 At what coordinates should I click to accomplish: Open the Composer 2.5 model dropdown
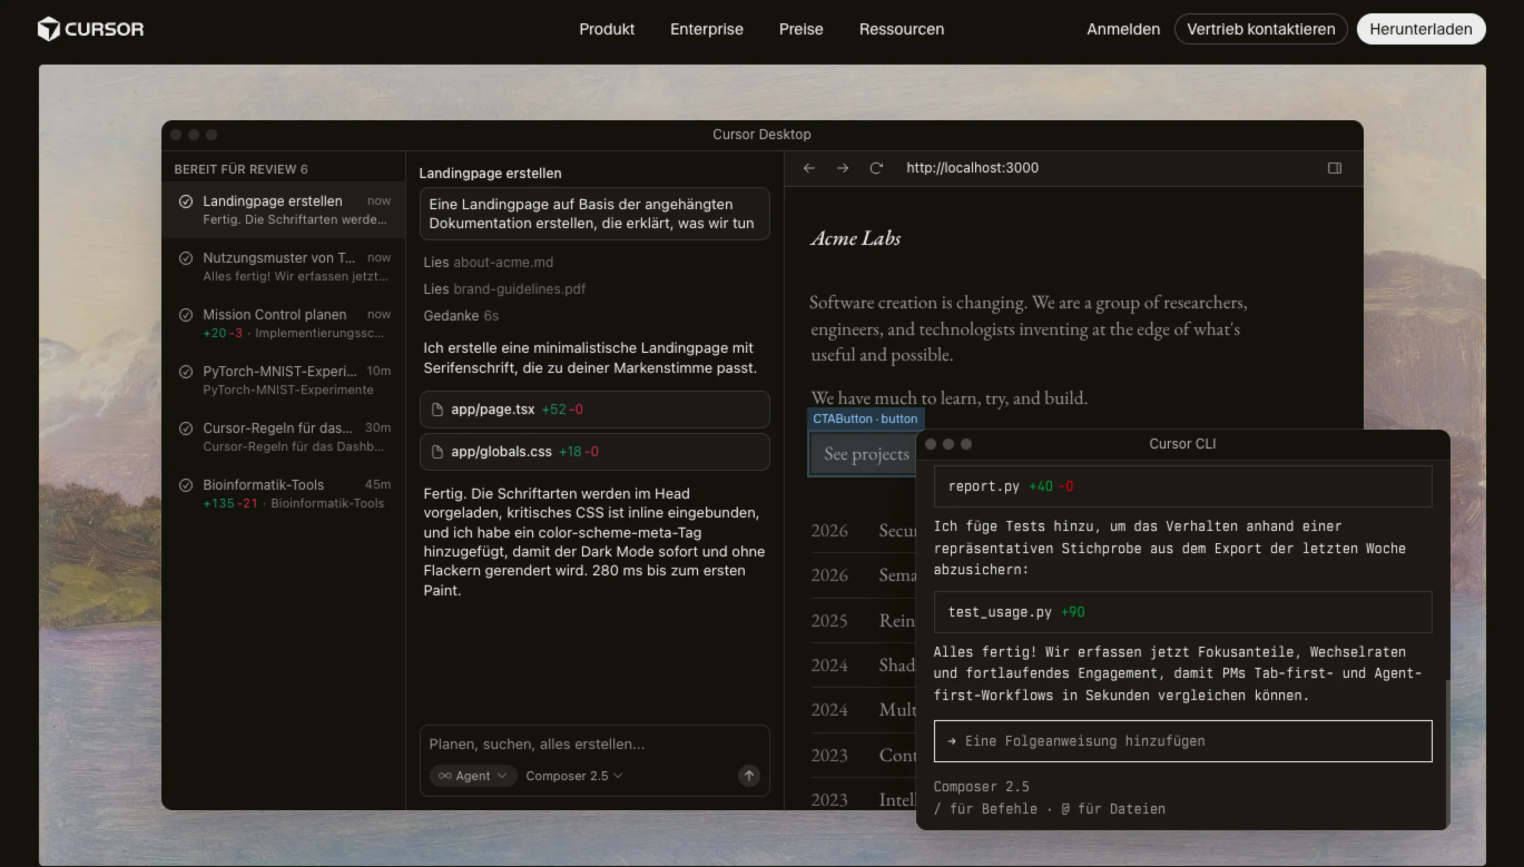tap(574, 775)
